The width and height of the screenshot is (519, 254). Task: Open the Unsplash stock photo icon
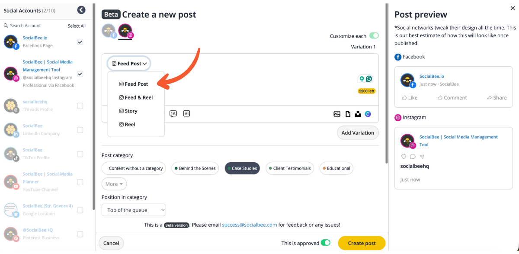tap(358, 114)
